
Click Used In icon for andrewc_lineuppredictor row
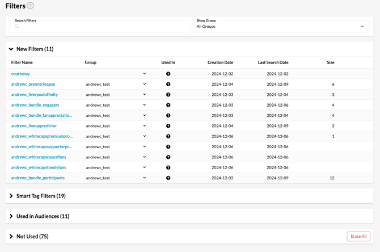168,126
